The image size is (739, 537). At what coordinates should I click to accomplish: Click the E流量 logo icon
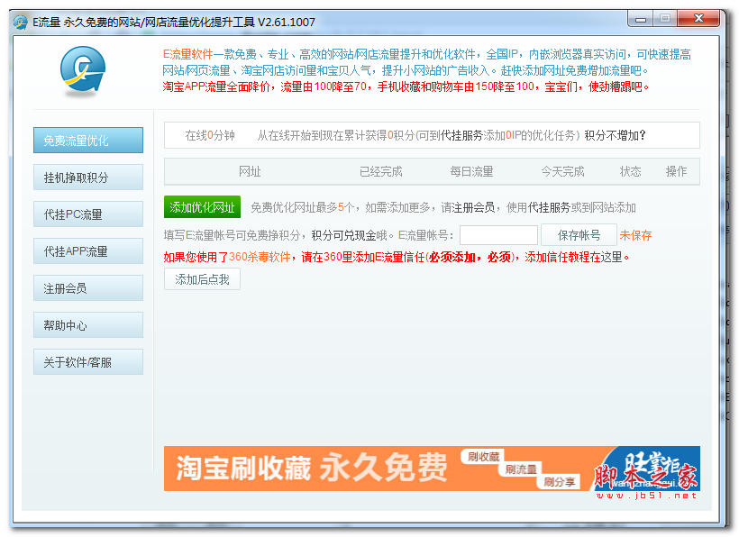[x=83, y=70]
